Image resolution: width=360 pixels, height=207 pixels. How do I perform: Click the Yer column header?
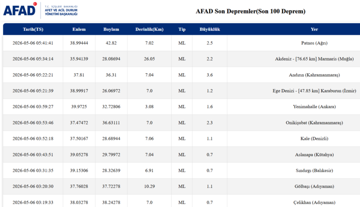[x=314, y=29]
